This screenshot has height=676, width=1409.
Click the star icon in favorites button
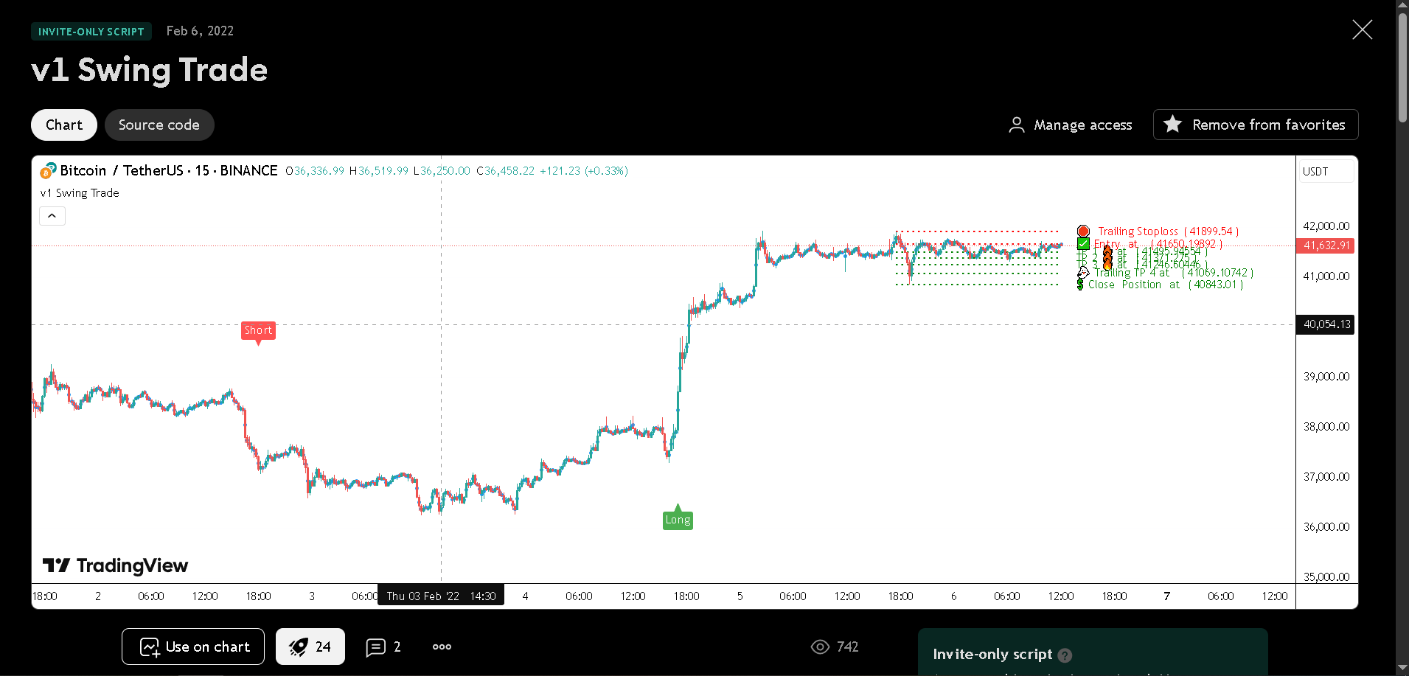[1172, 124]
